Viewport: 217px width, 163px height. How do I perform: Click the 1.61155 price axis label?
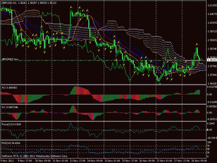click(x=212, y=6)
